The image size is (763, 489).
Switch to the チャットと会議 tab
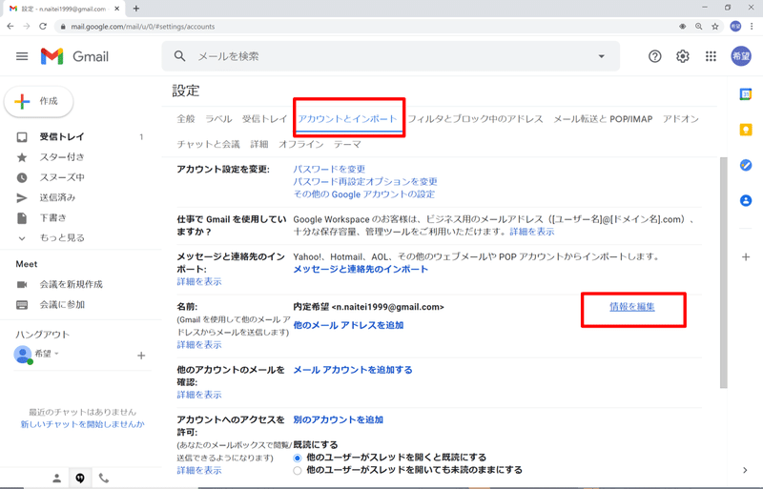208,145
